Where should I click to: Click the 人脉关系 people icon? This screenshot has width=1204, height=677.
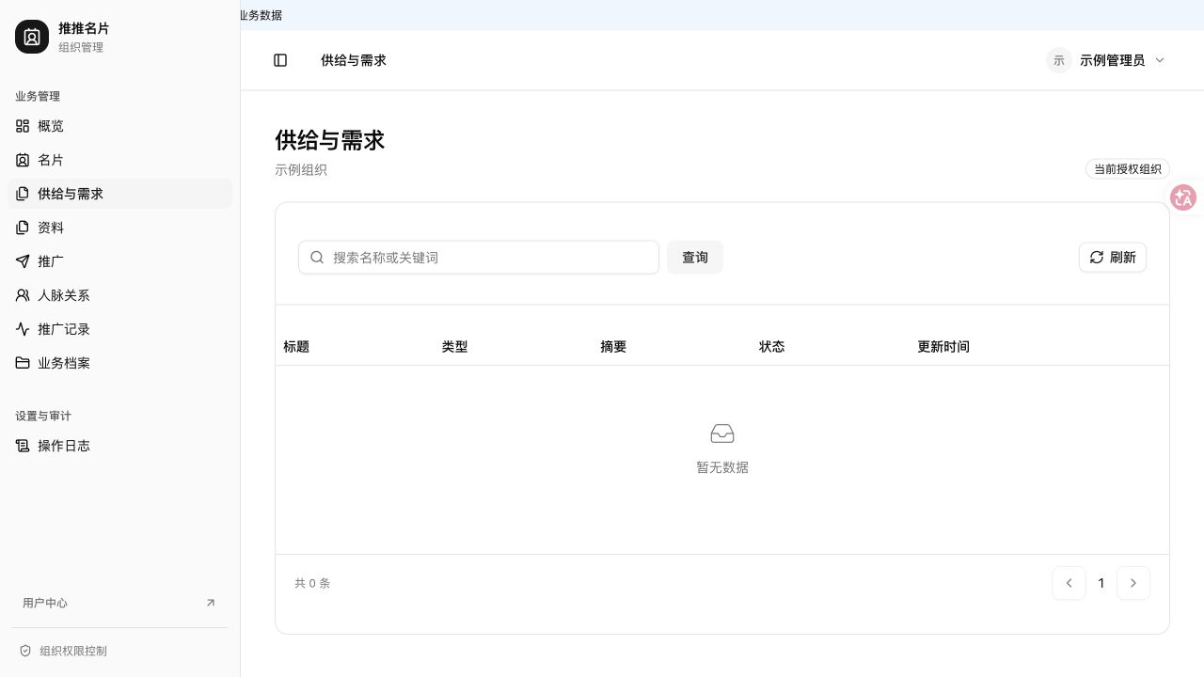pyautogui.click(x=23, y=295)
